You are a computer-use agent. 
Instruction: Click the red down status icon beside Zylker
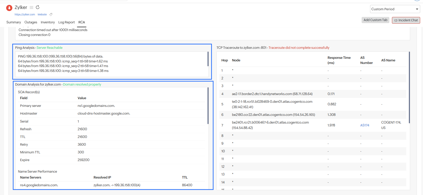[x=9, y=8]
